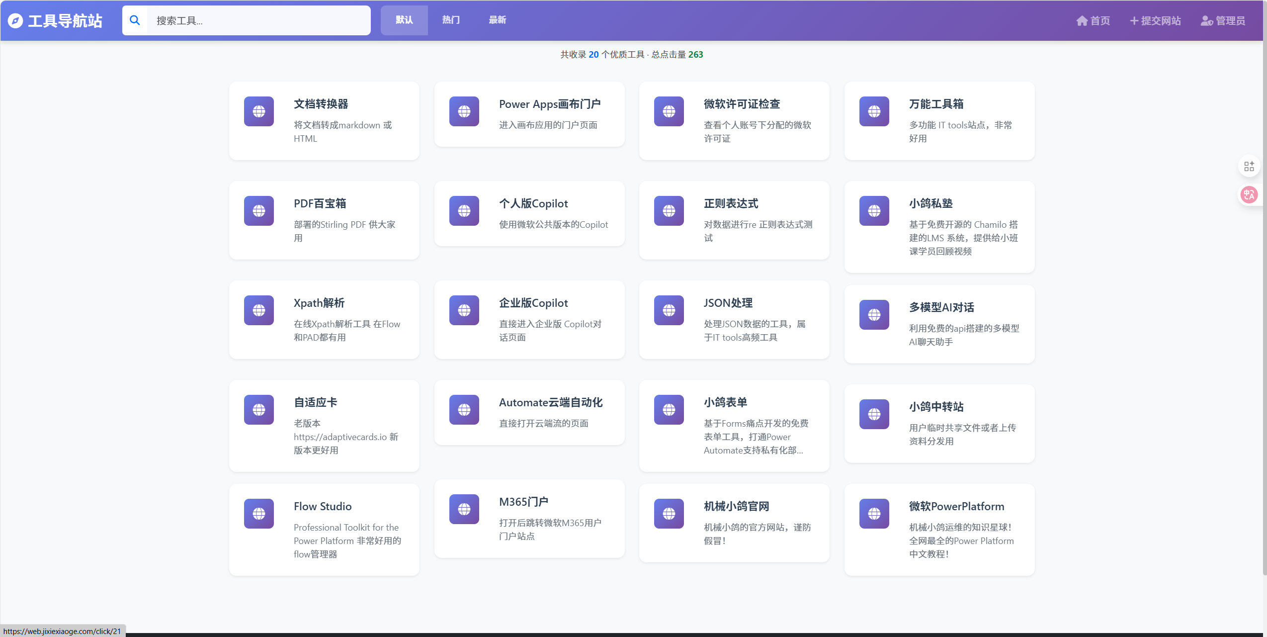Image resolution: width=1267 pixels, height=637 pixels.
Task: Click the 工具导航站 site title
Action: pyautogui.click(x=65, y=21)
